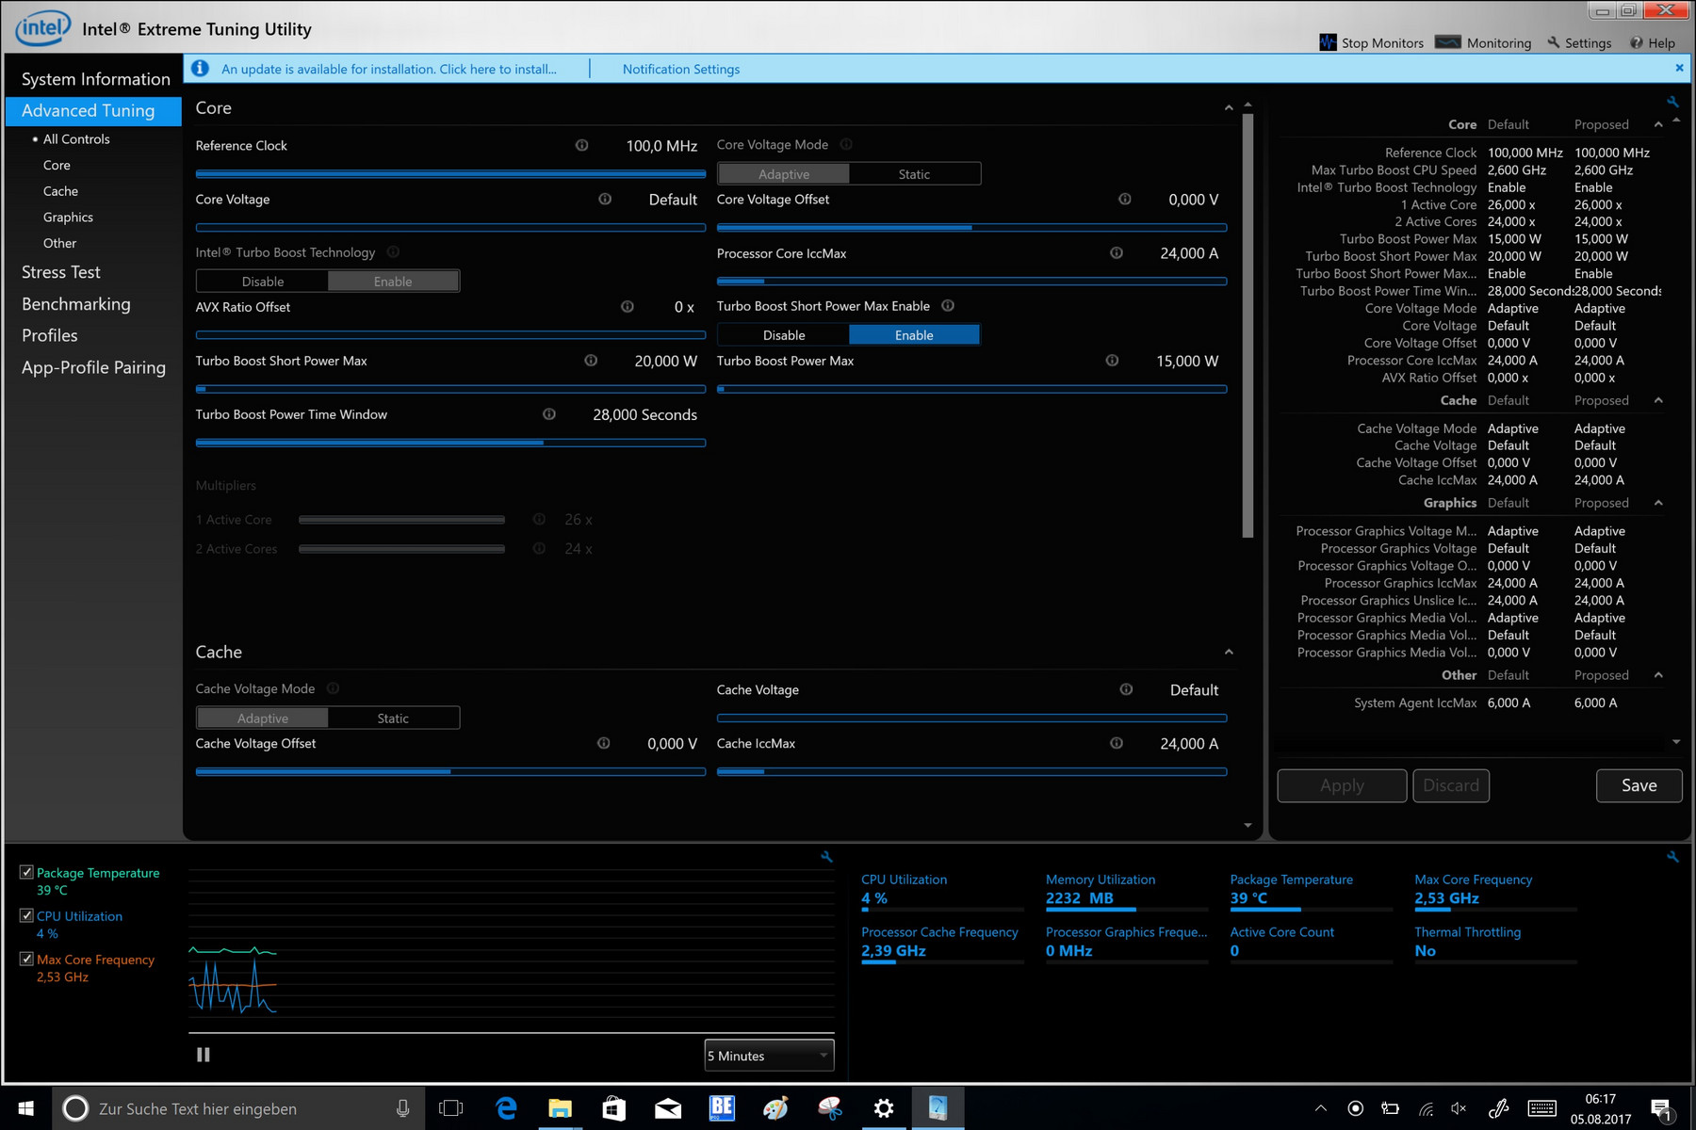Click the Windows Start button

[25, 1108]
